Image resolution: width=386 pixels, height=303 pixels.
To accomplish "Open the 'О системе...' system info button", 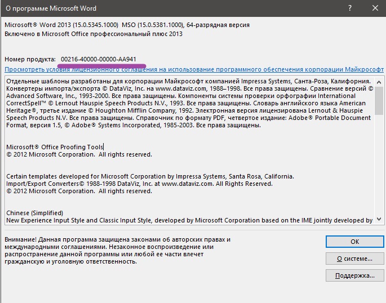I will (355, 259).
